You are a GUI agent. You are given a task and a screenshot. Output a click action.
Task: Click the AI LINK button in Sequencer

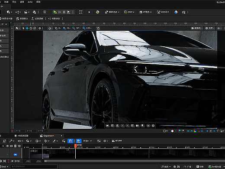pyautogui.click(x=117, y=141)
